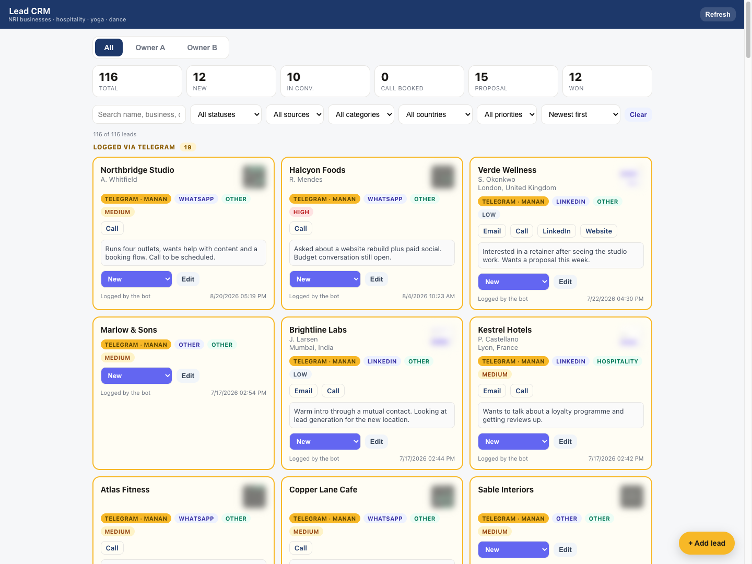Add a new lead
Viewport: 752px width, 564px height.
(707, 543)
